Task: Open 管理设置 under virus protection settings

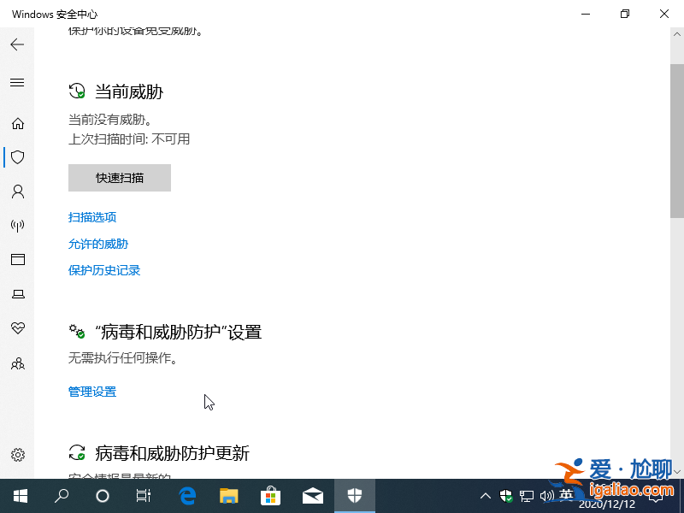Action: 91,392
